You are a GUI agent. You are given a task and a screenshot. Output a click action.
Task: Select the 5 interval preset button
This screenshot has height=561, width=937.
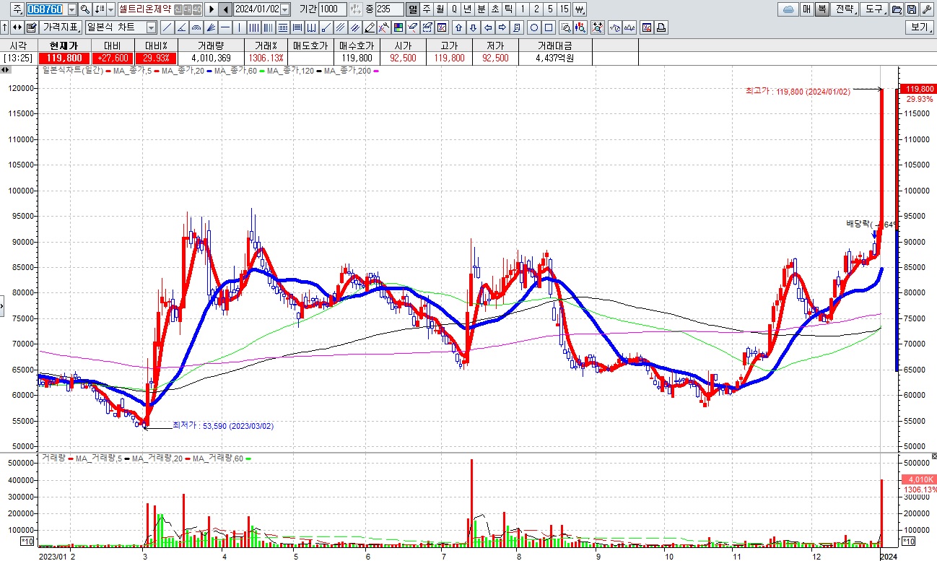click(550, 9)
